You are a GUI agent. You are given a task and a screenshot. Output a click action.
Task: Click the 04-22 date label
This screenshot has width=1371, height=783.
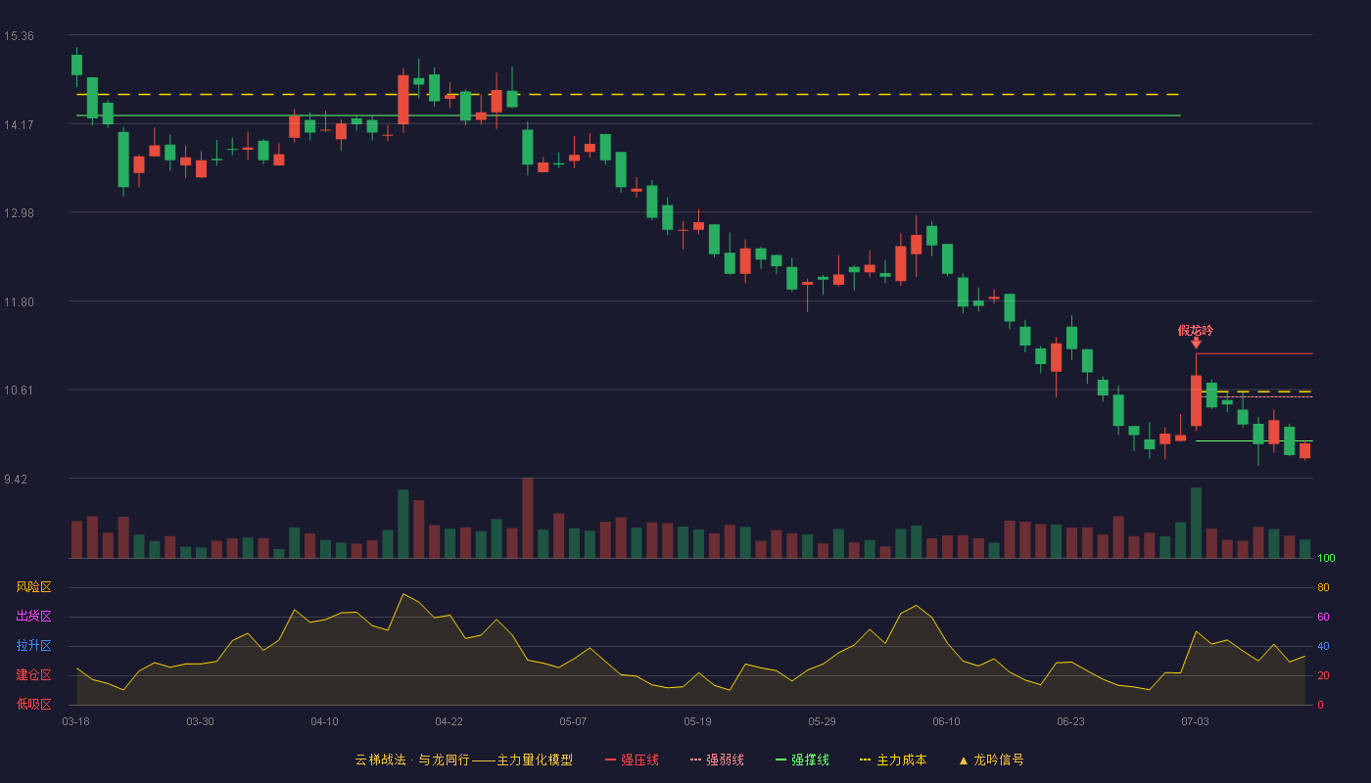pos(449,721)
